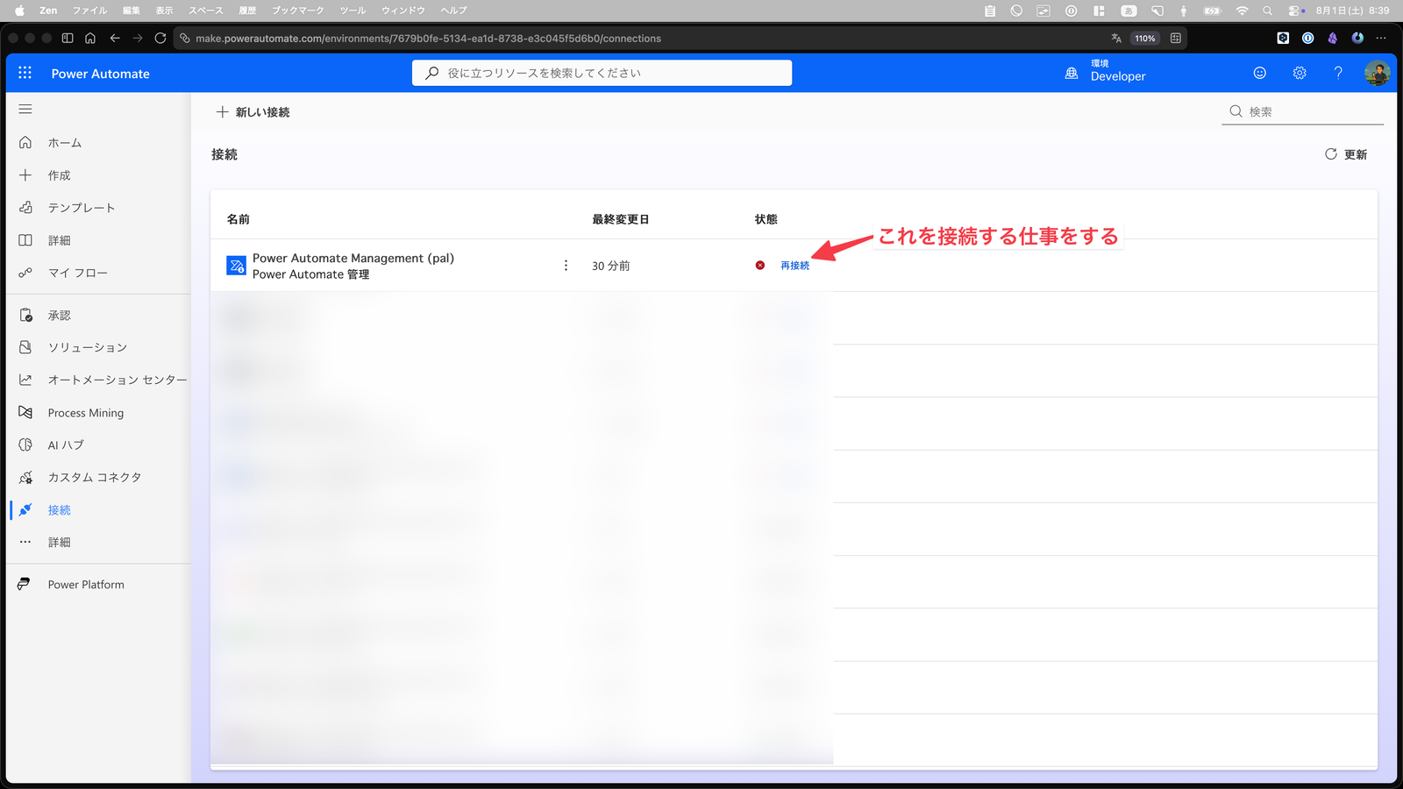The image size is (1403, 789).
Task: Click the Spotlight search icon in menu bar
Action: click(1267, 11)
